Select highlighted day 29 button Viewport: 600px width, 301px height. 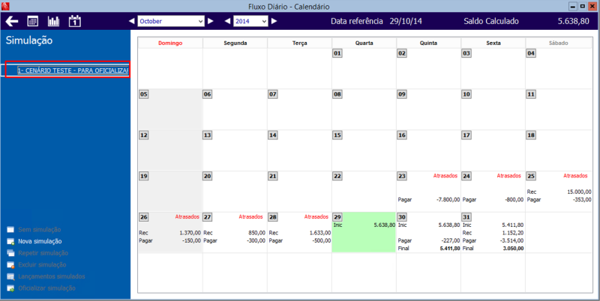(x=337, y=217)
